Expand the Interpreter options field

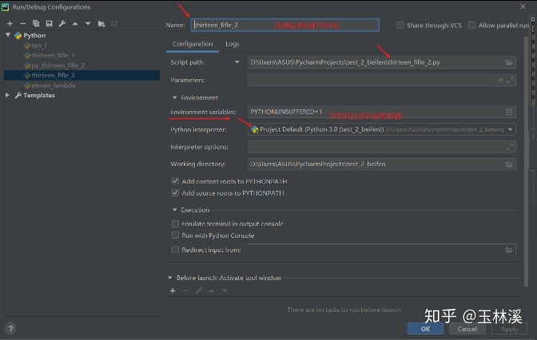[x=510, y=147]
